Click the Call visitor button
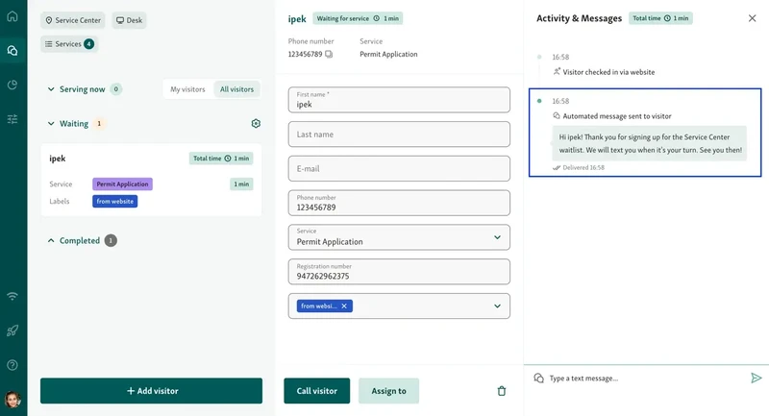Image resolution: width=769 pixels, height=416 pixels. (x=317, y=391)
